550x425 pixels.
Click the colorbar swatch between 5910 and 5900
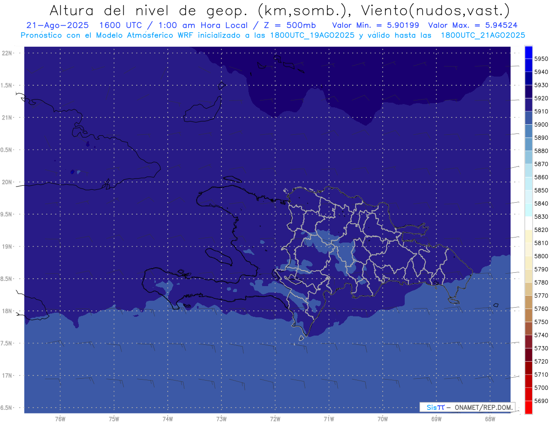[x=528, y=118]
